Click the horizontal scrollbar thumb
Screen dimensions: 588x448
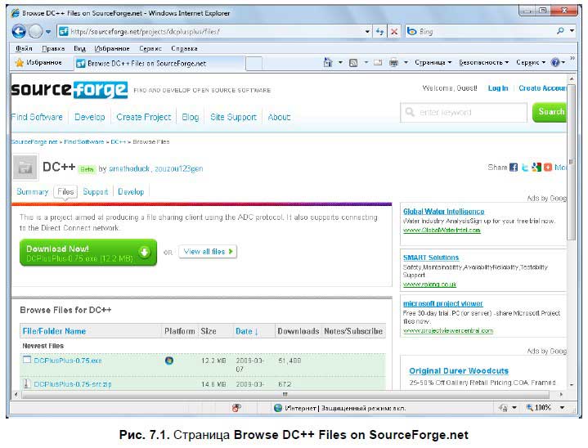(285, 394)
